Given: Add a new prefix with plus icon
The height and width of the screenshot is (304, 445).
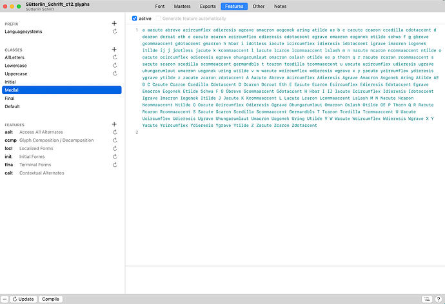Looking at the screenshot, I should [114, 24].
